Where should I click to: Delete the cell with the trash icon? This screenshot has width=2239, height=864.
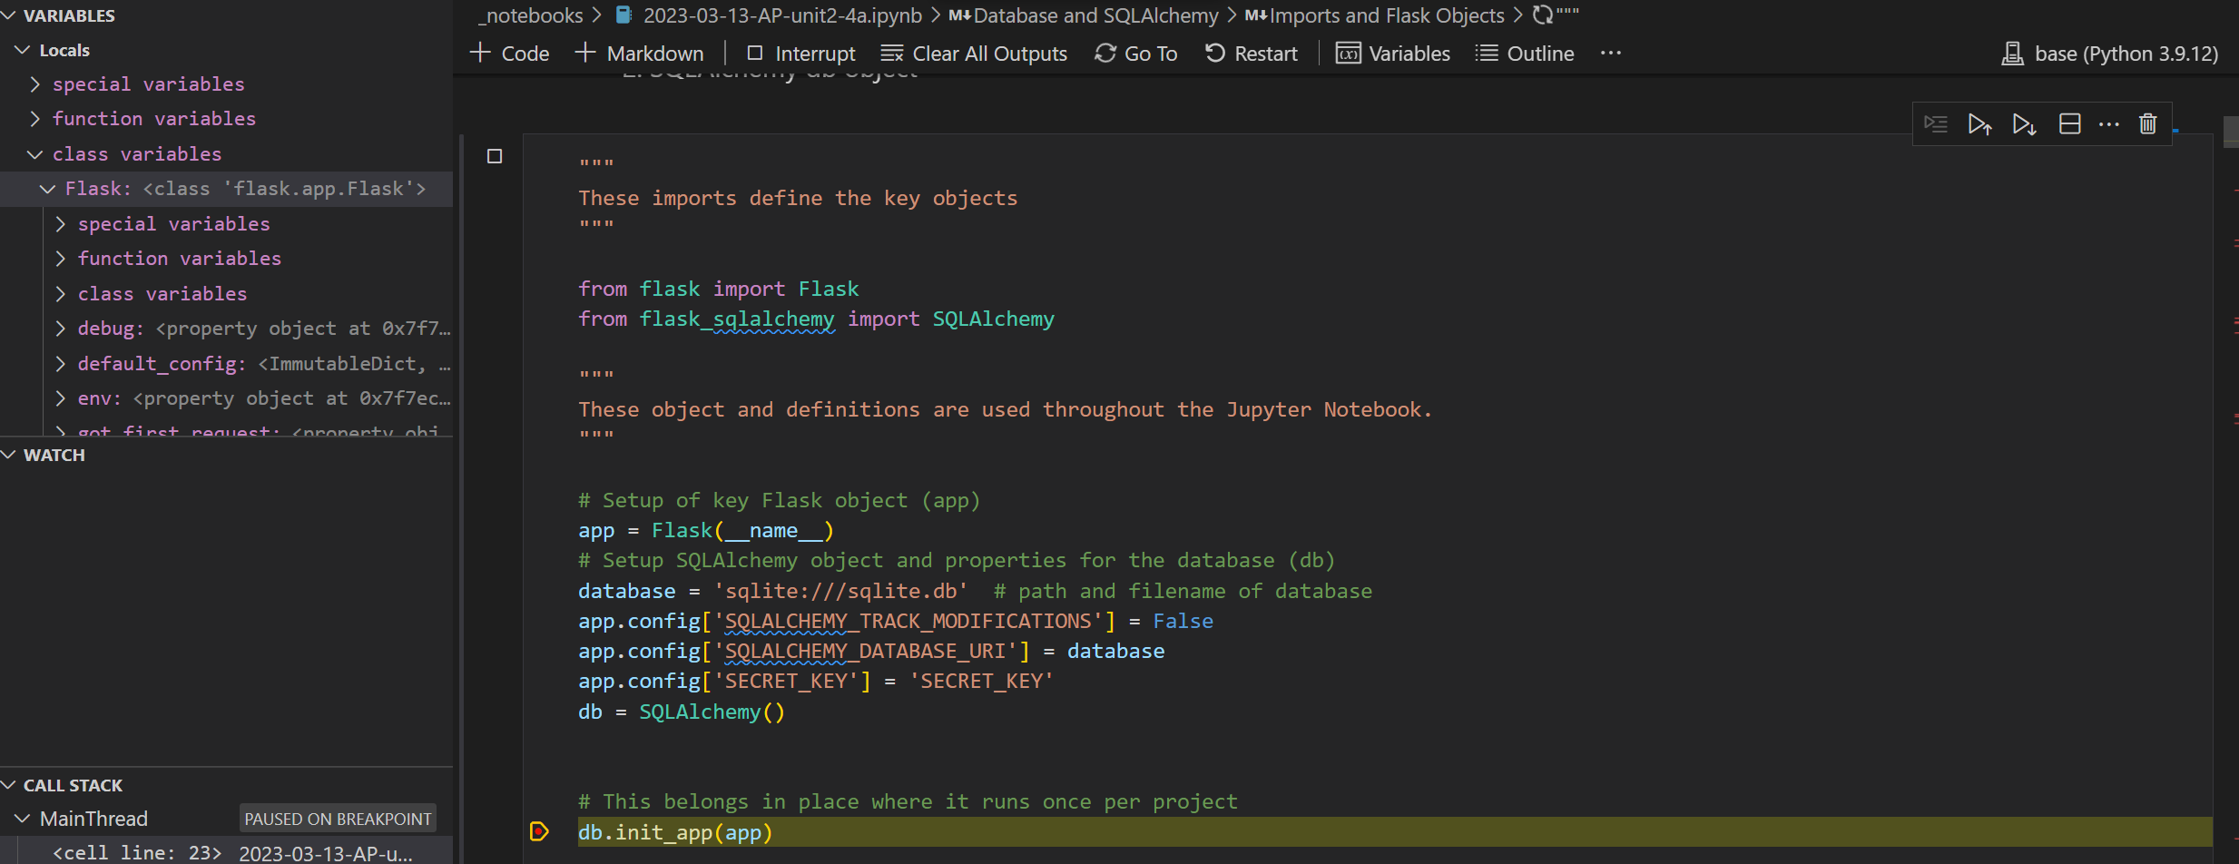point(2148,124)
